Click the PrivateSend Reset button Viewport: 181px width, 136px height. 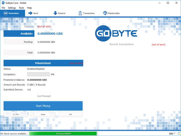(x=43, y=114)
